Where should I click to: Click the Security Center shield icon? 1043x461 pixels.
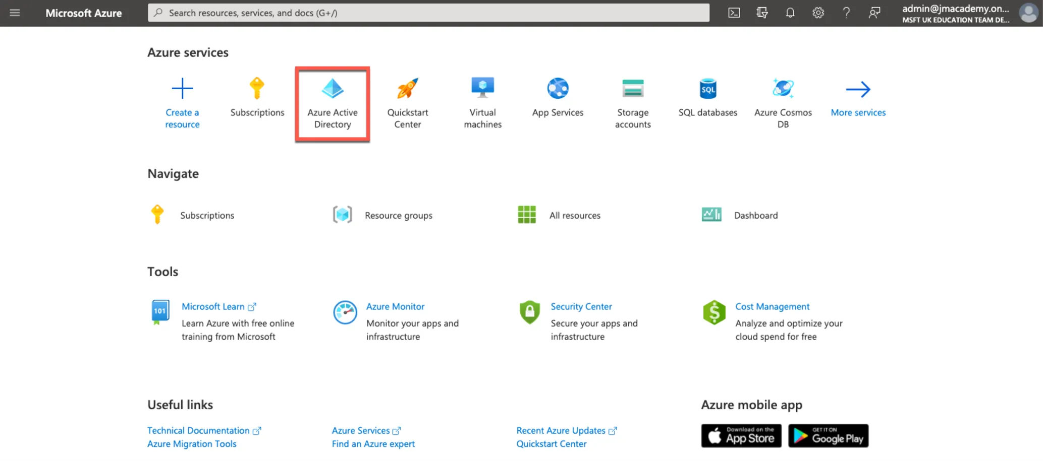tap(529, 312)
